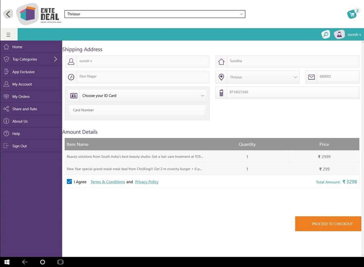Open Task View in the taskbar
364x267 pixels.
(60, 262)
